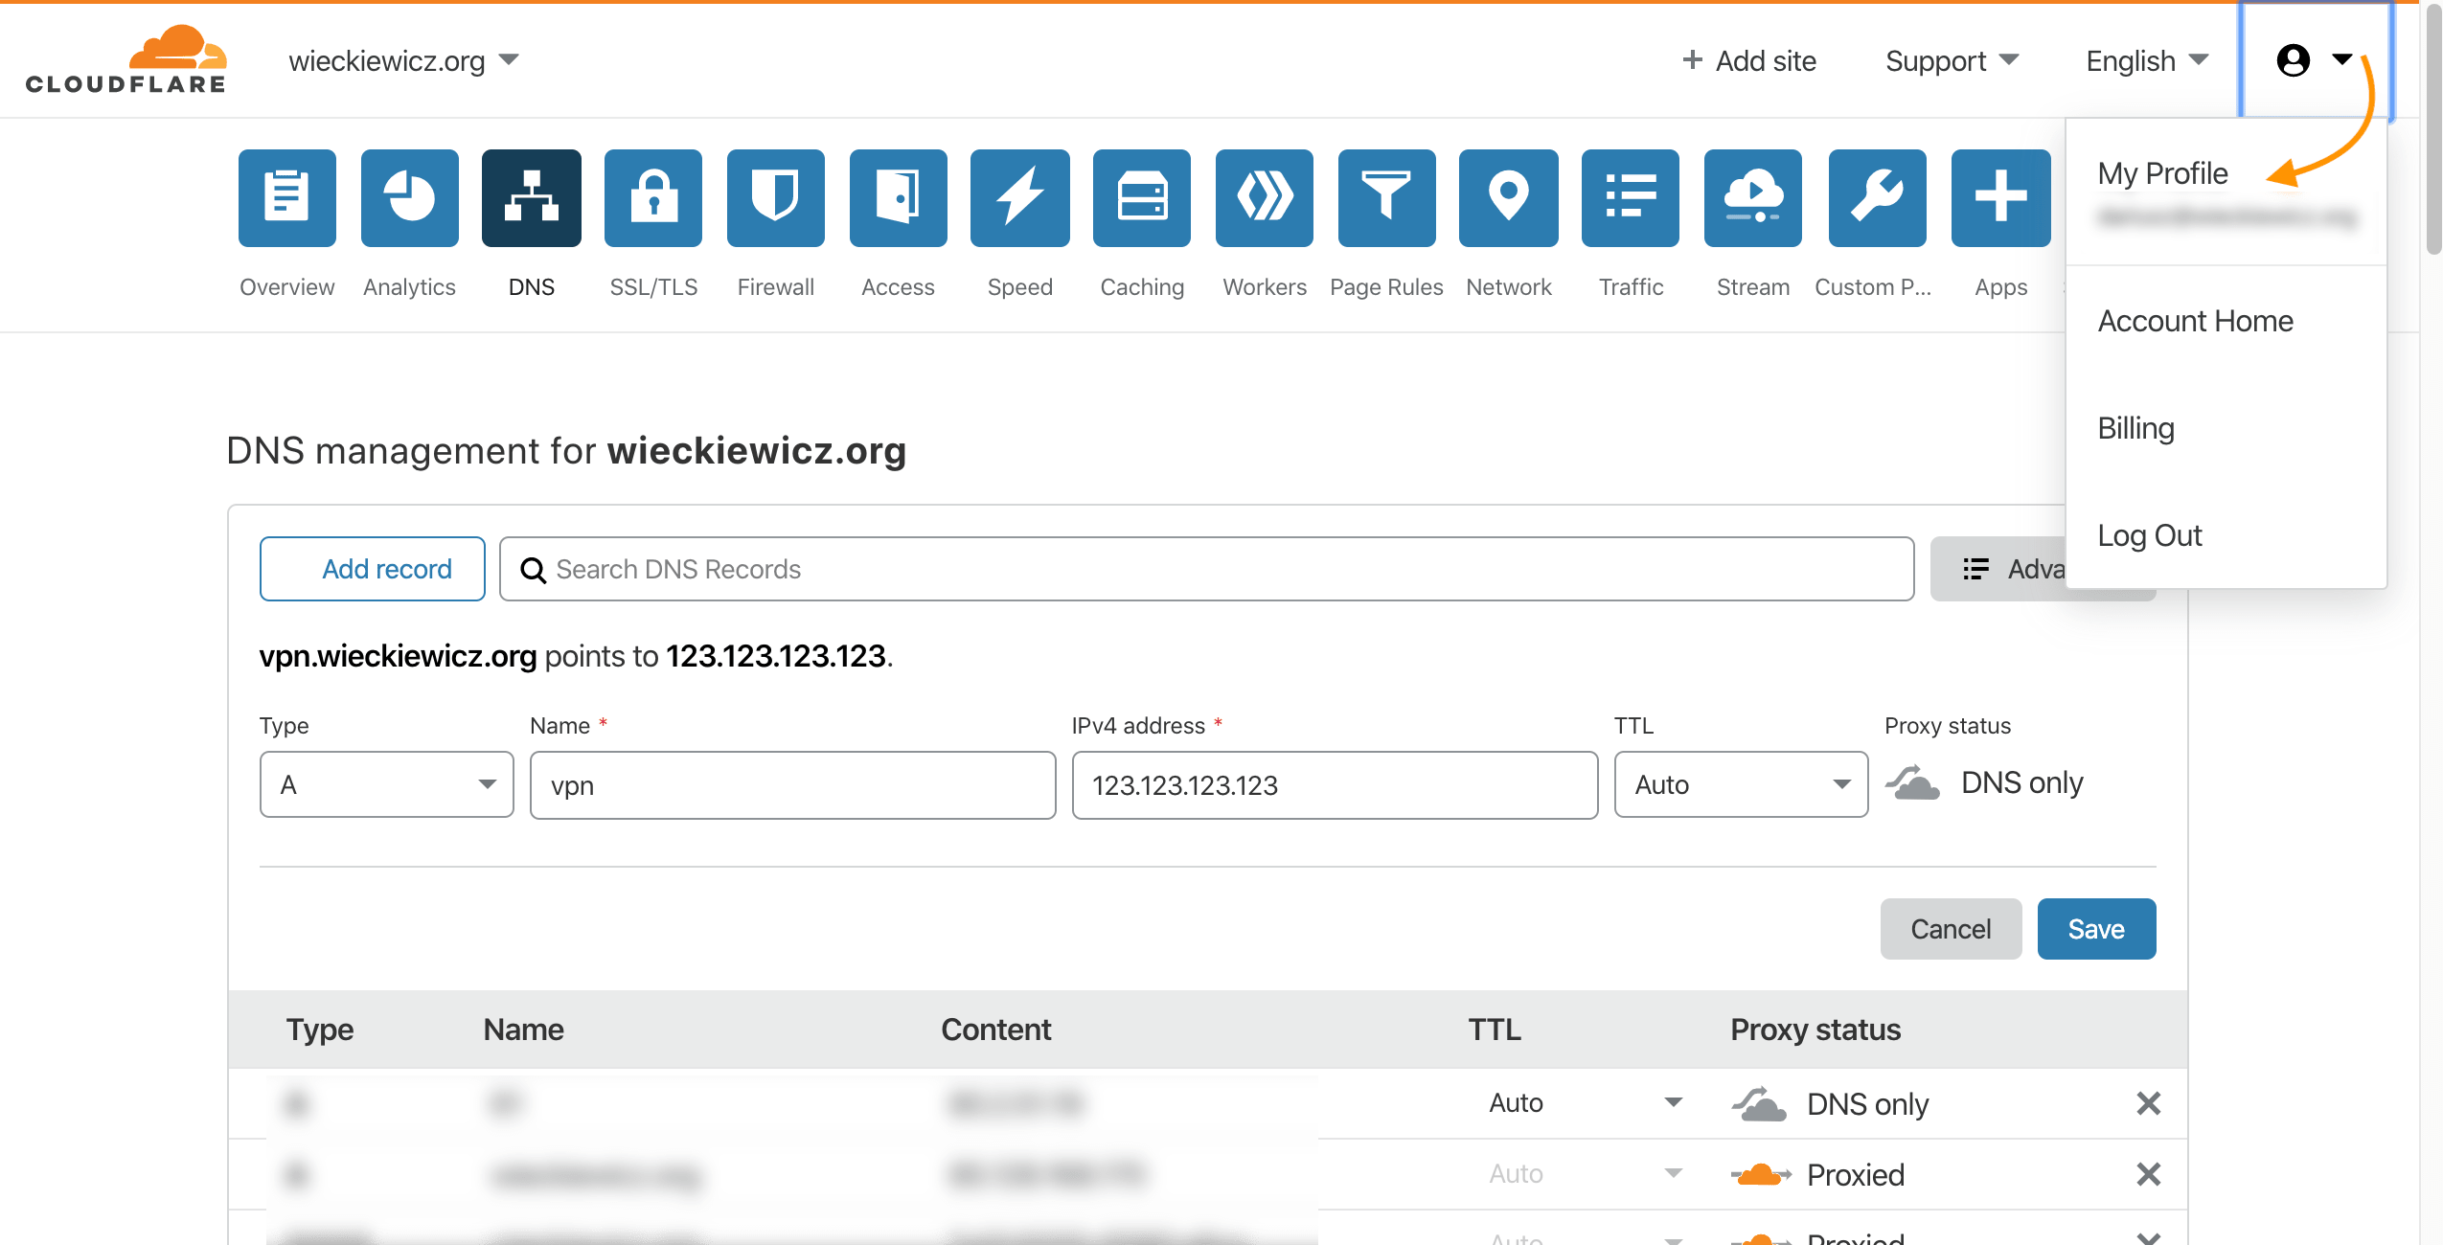The width and height of the screenshot is (2443, 1245).
Task: Select the DNS network icon
Action: [532, 198]
